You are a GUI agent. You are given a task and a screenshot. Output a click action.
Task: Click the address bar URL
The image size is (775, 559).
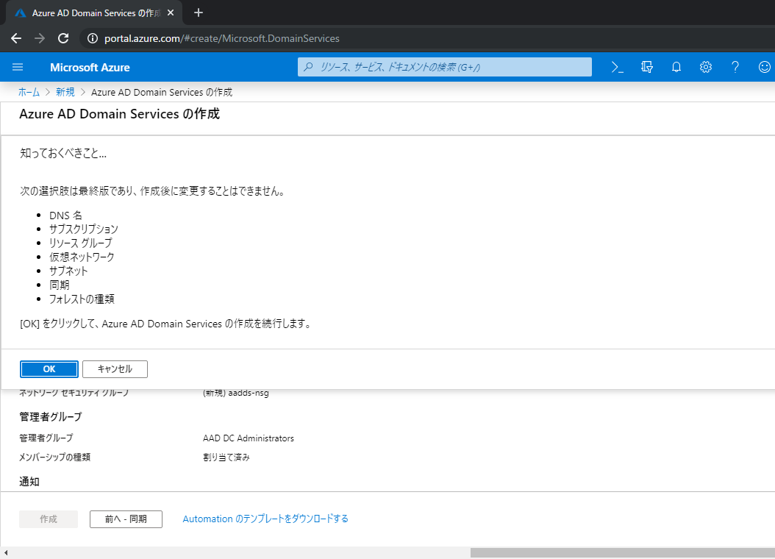tap(222, 38)
